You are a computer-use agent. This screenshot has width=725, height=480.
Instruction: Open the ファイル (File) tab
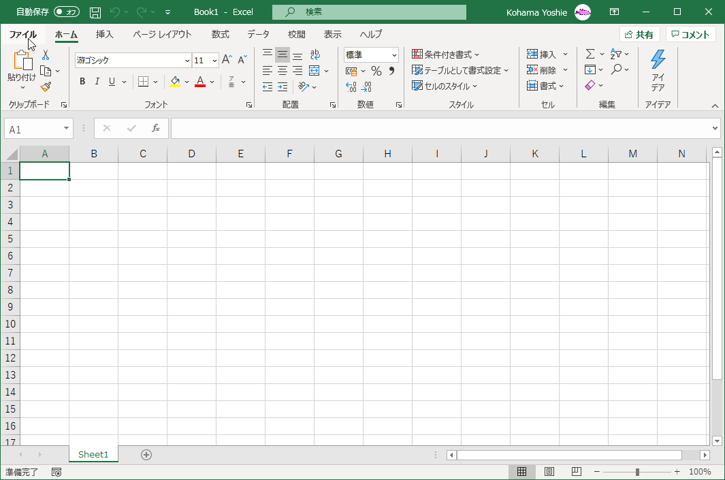(x=22, y=34)
